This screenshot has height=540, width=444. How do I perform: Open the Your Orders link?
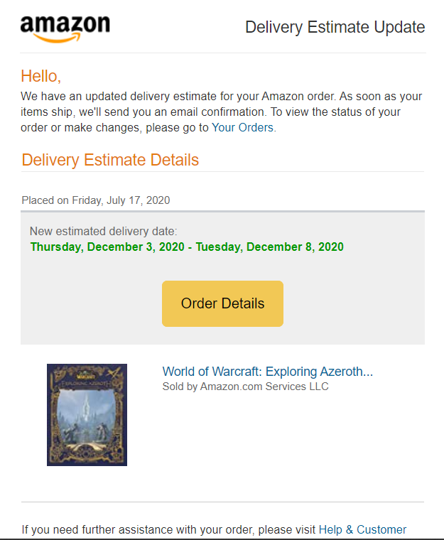242,128
